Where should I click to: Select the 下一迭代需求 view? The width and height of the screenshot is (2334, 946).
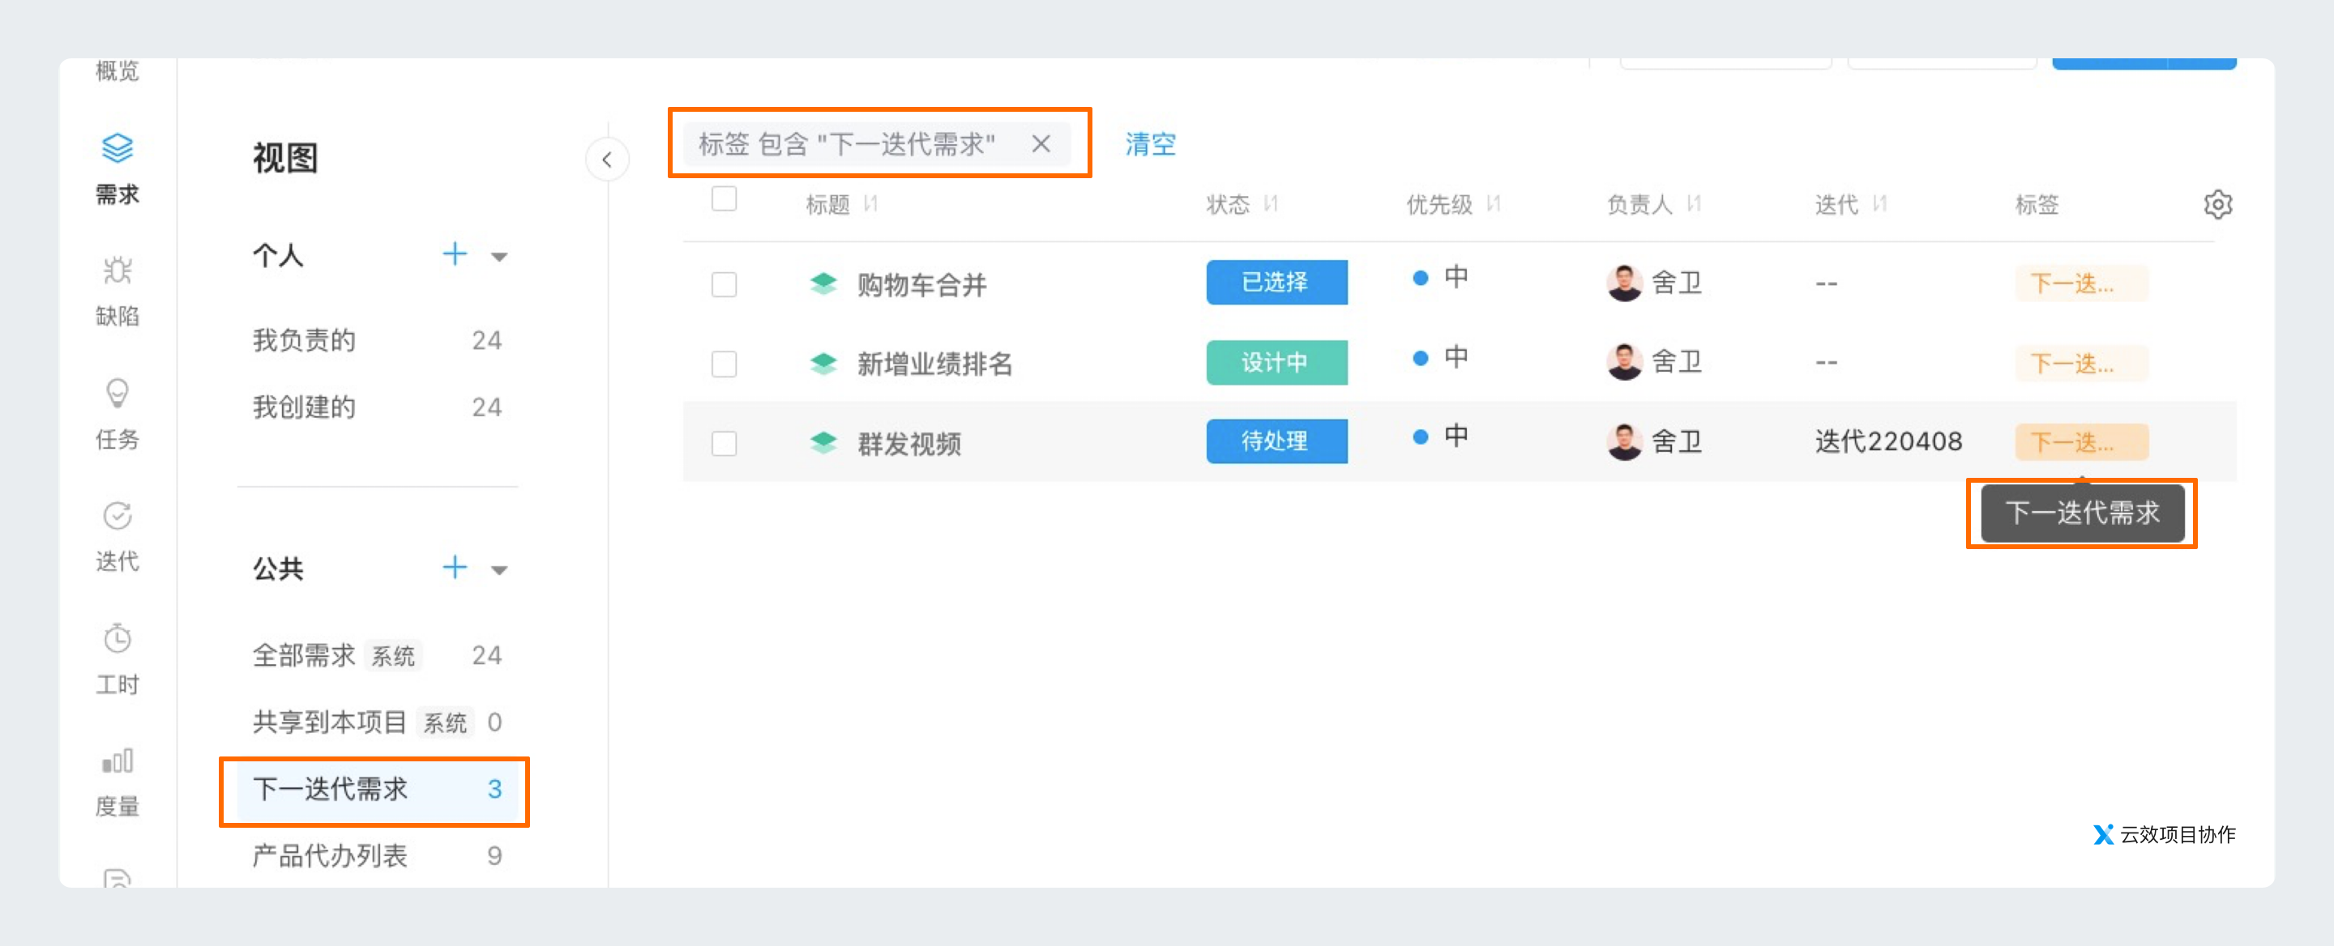click(x=377, y=789)
